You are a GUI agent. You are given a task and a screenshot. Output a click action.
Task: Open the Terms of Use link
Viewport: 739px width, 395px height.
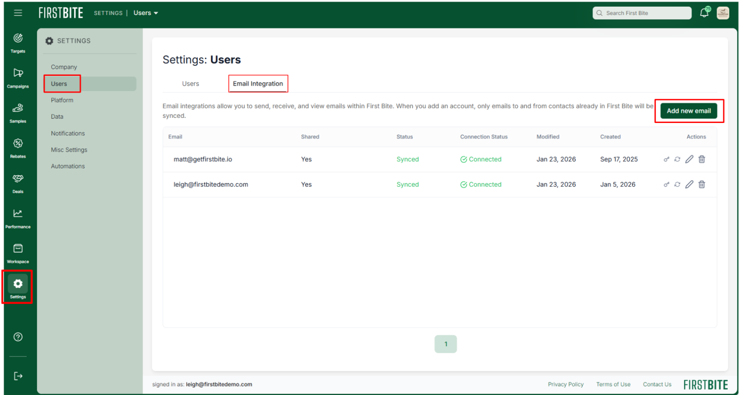click(613, 384)
